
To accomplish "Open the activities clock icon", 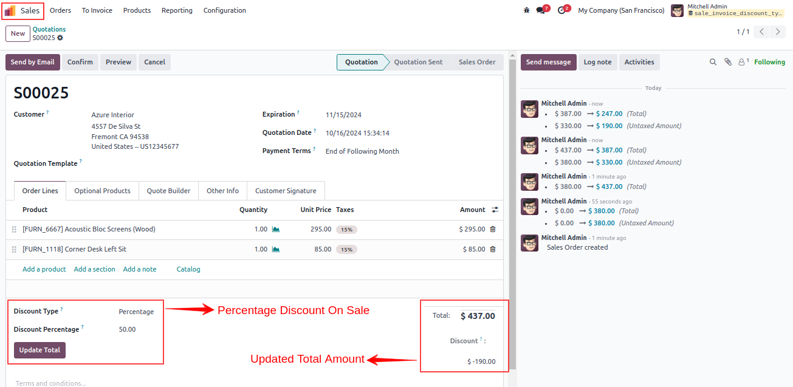I will click(x=561, y=10).
